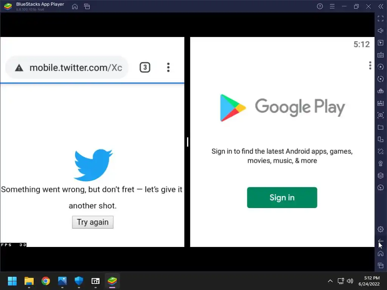The width and height of the screenshot is (387, 290).
Task: Click the speaker icon in system tray
Action: (x=350, y=281)
